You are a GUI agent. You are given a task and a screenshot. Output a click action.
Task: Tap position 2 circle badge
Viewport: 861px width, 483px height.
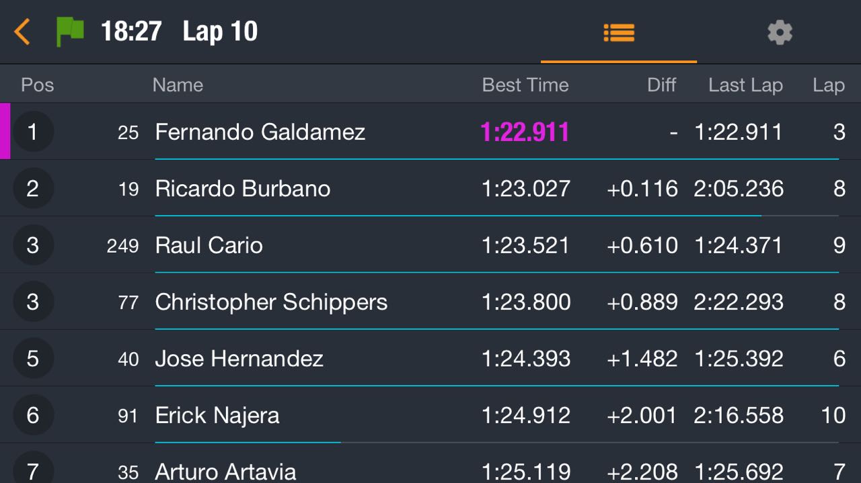coord(33,188)
